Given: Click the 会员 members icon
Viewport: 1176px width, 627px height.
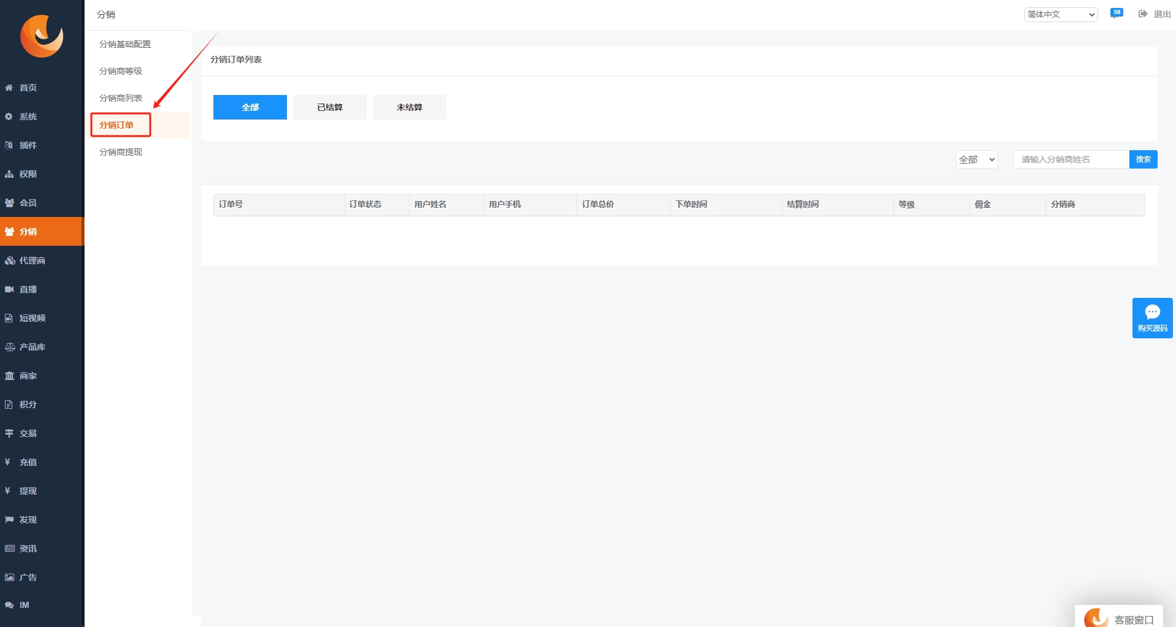Looking at the screenshot, I should (x=9, y=203).
